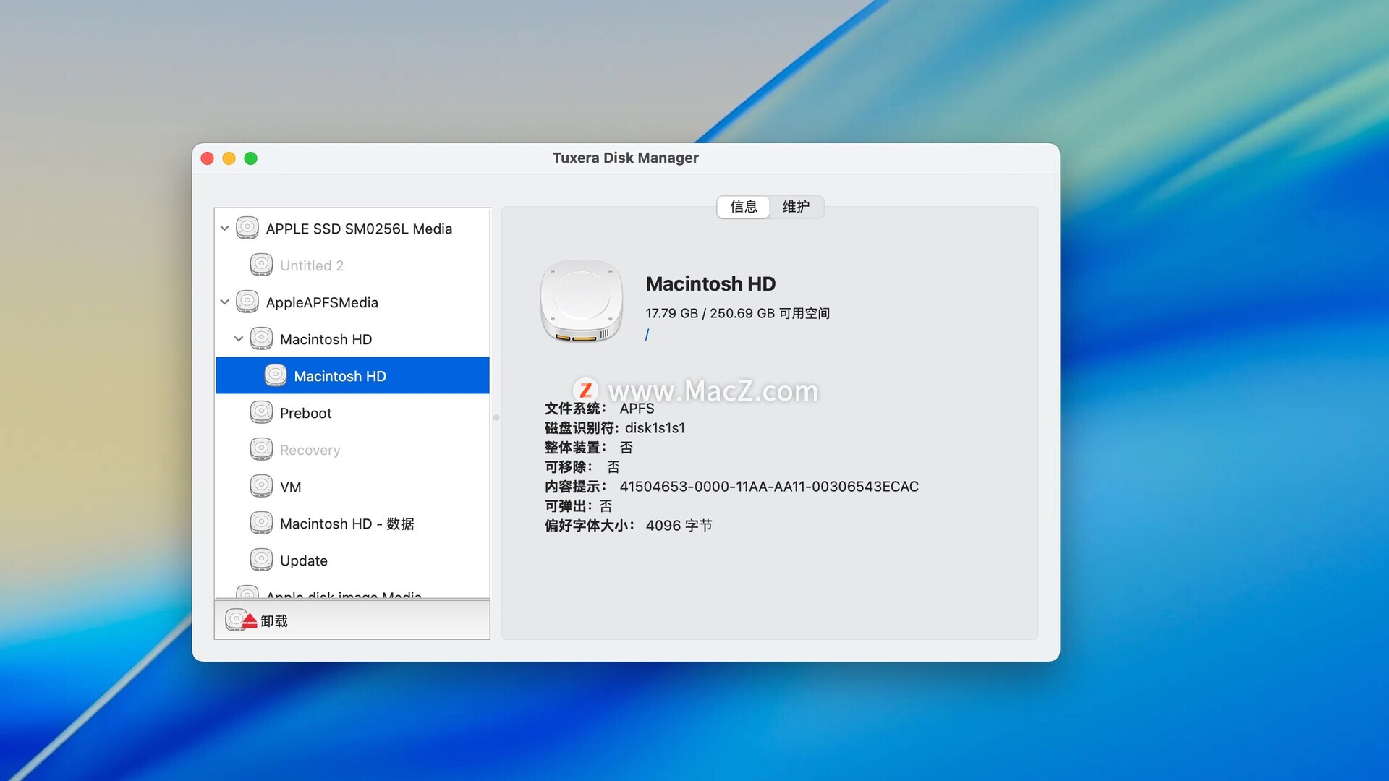This screenshot has height=781, width=1389.
Task: Click the eject icon on 卸载 button
Action: click(x=242, y=620)
